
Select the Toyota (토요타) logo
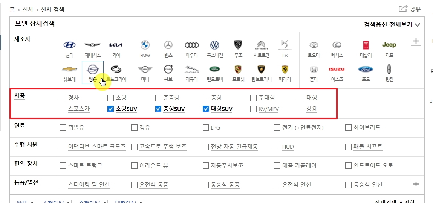point(314,45)
